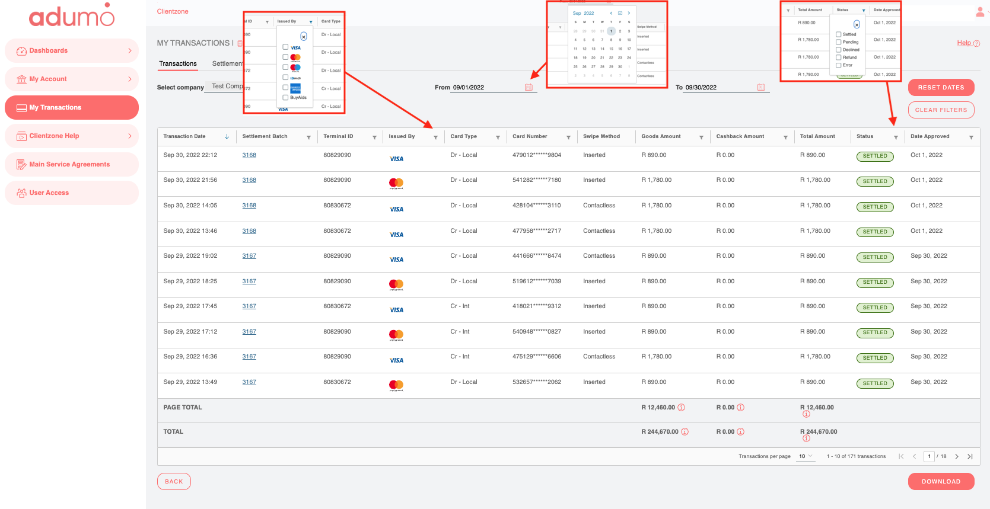Open batch 3167 for Sep 29 19:02 transaction
This screenshot has height=509, width=990.
pyautogui.click(x=249, y=256)
